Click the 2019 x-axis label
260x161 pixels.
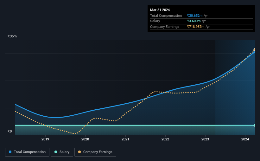(45, 139)
